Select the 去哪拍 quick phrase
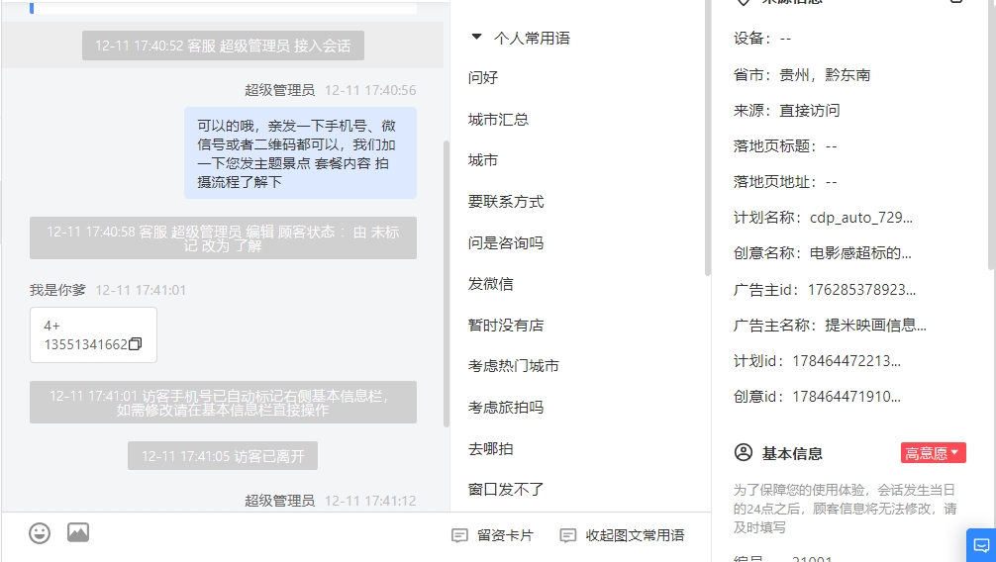Image resolution: width=996 pixels, height=562 pixels. pyautogui.click(x=490, y=449)
